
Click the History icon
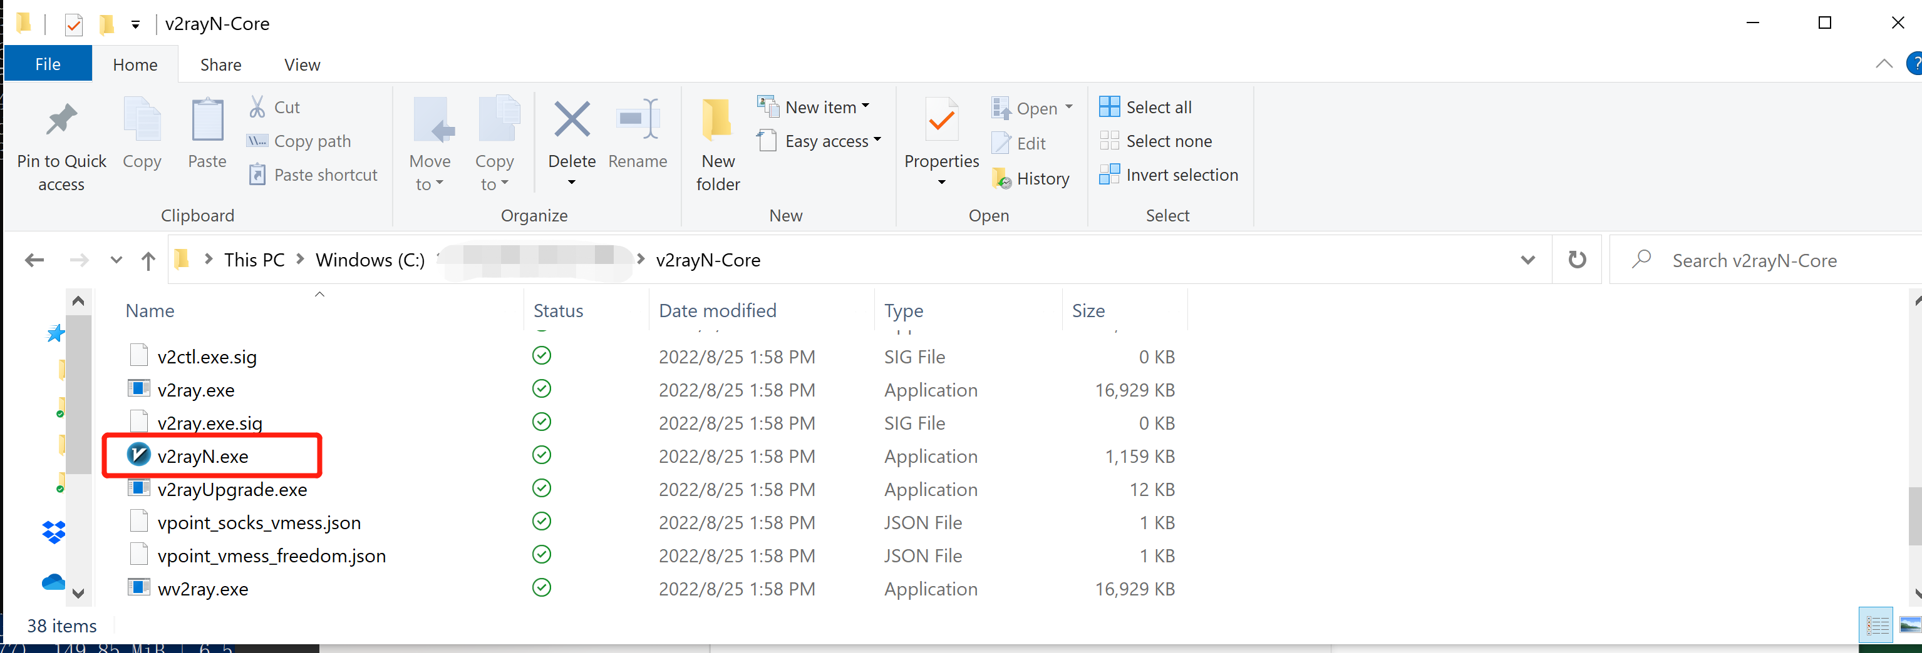point(1002,178)
